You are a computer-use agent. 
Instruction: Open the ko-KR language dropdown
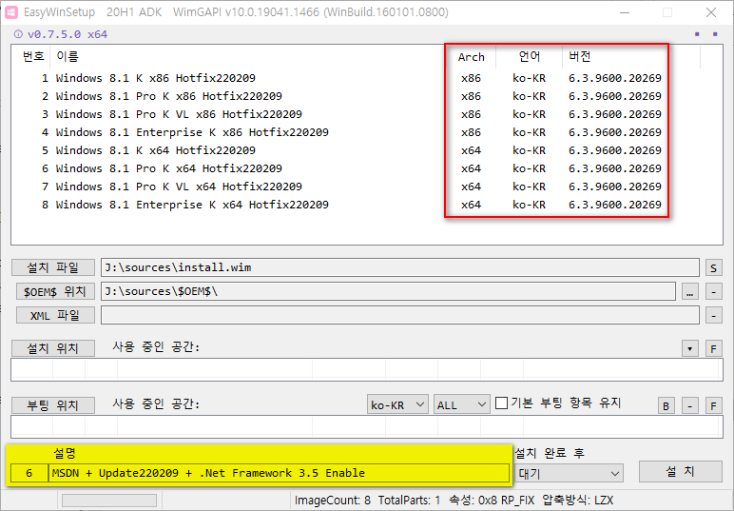(x=397, y=404)
